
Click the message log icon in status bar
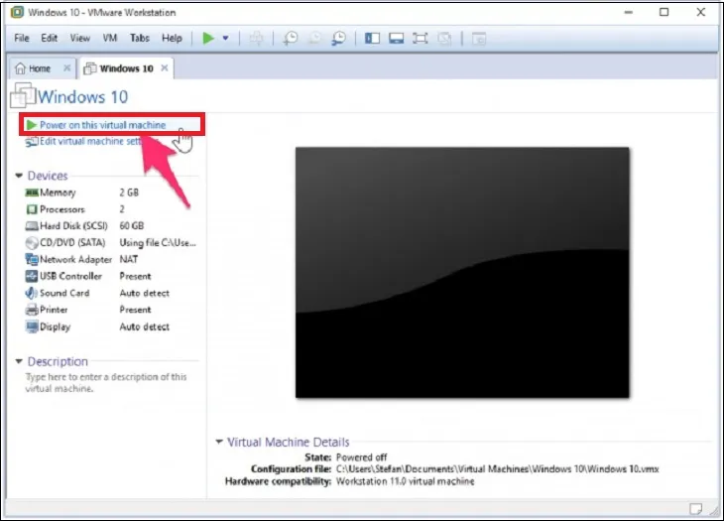pyautogui.click(x=696, y=509)
